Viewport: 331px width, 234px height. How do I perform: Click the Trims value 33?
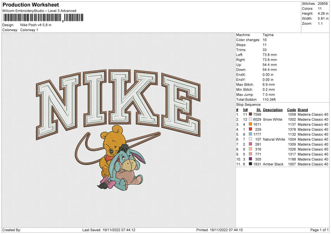point(265,50)
